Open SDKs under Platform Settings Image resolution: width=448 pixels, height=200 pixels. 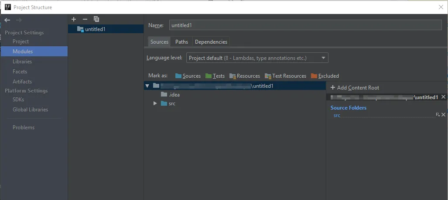point(18,100)
